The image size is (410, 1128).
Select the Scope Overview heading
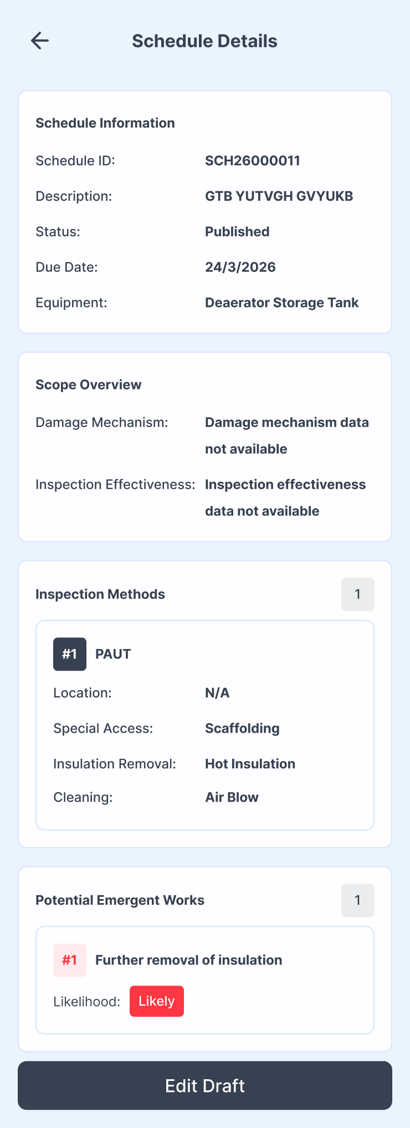pos(89,385)
